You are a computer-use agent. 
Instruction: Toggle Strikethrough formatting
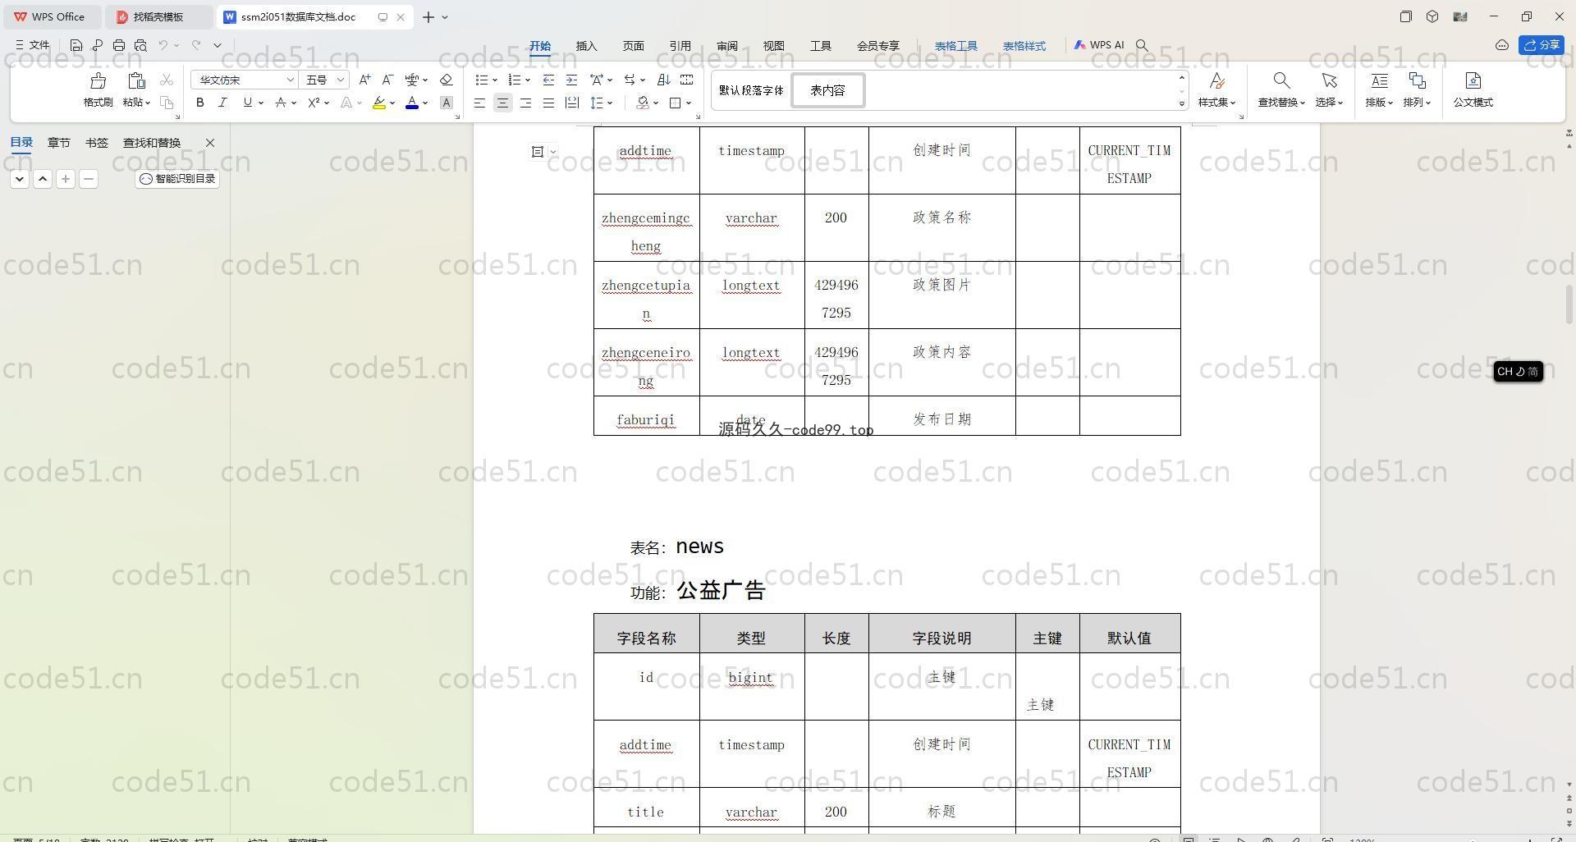(281, 103)
